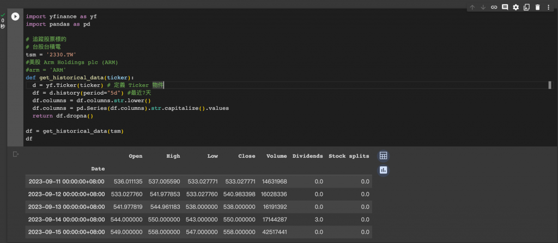Viewport: 558px width, 243px height.
Task: Click the 'Low' column header
Action: [x=213, y=156]
